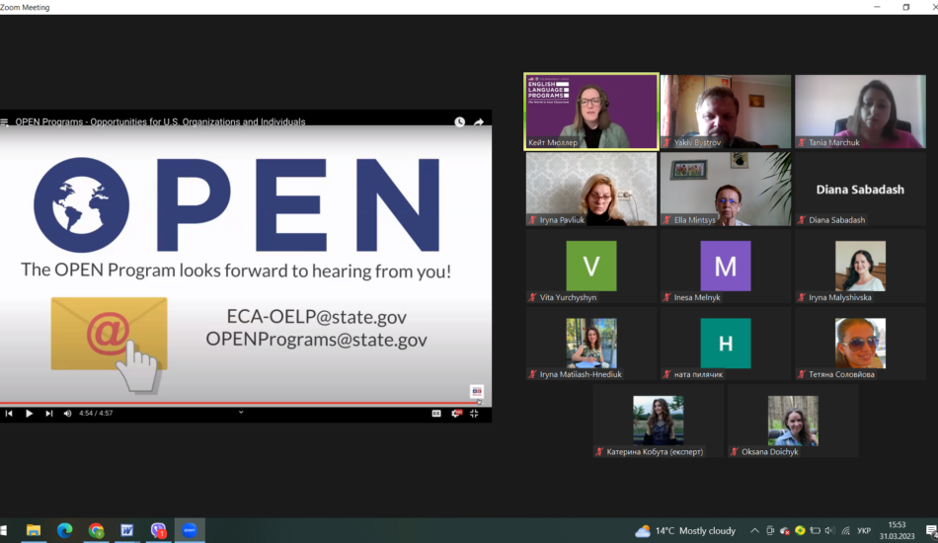Click the Watch Later clock icon

tap(459, 122)
